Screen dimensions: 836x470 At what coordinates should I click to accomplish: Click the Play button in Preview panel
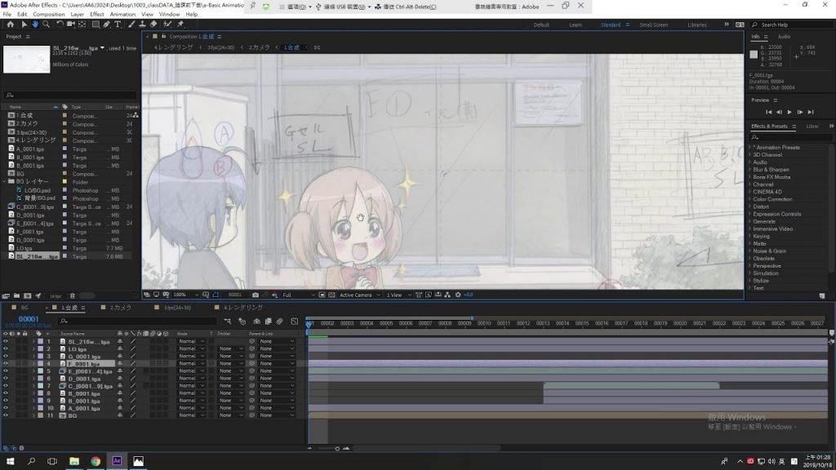(789, 112)
